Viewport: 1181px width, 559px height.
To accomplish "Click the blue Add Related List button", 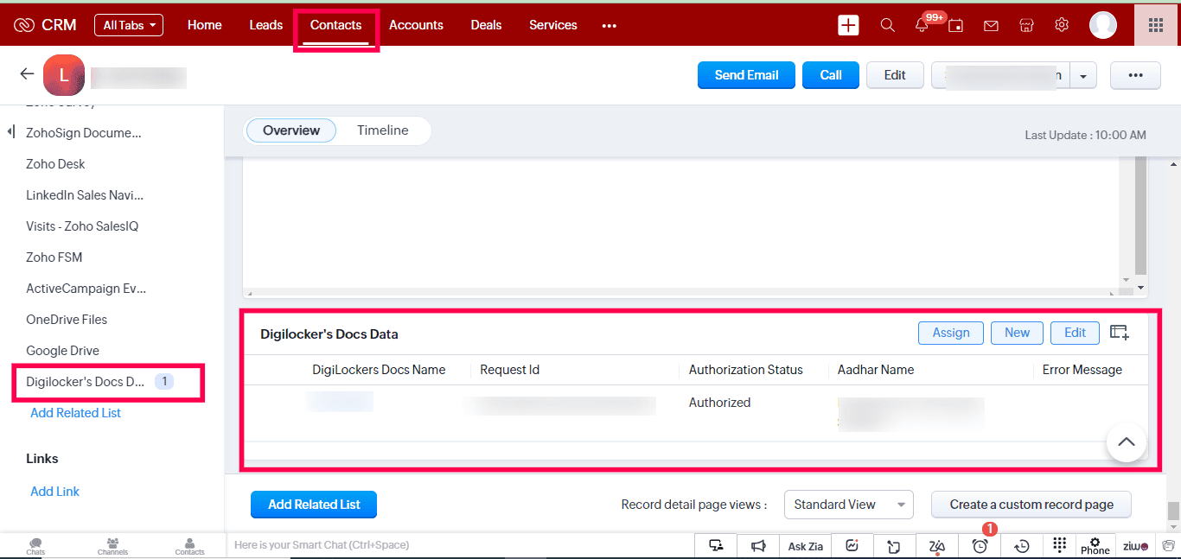I will coord(314,505).
